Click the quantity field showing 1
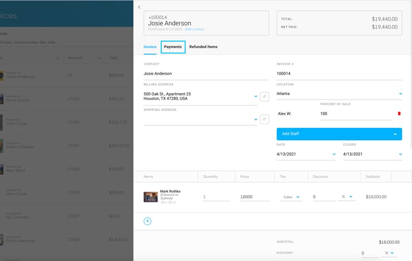The width and height of the screenshot is (412, 261). click(x=217, y=197)
